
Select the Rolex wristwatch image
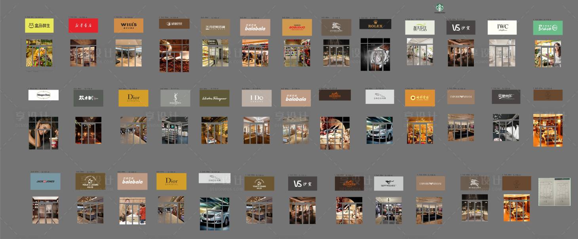tap(375, 55)
